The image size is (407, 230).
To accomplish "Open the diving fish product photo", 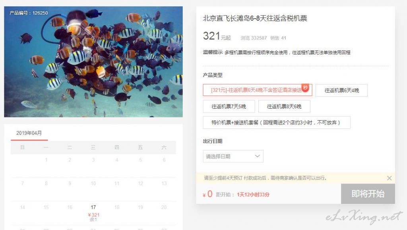I will (93, 61).
